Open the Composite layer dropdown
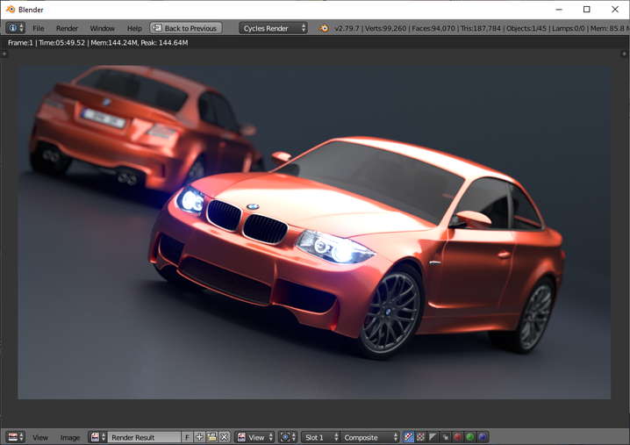 coord(369,437)
